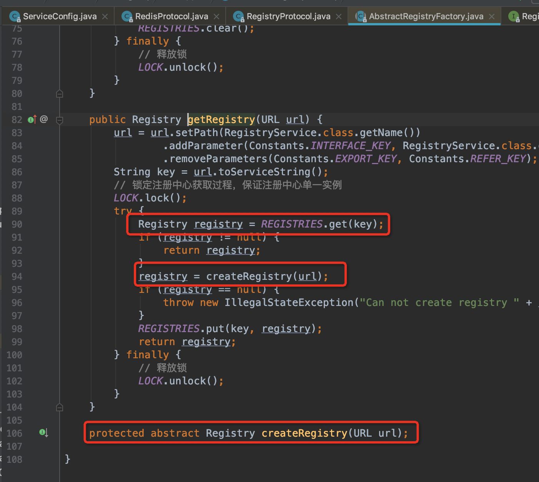Click the implements-method gutter icon on line 82

pyautogui.click(x=32, y=120)
